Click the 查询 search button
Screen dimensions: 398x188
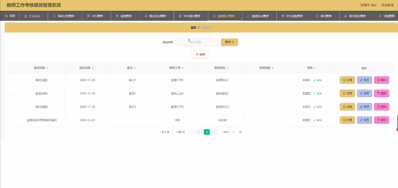pos(229,42)
